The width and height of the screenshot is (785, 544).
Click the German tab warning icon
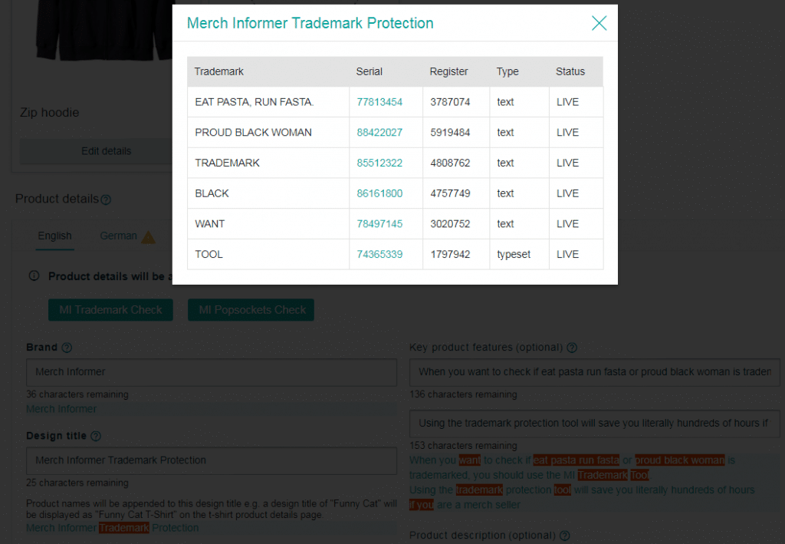[148, 237]
